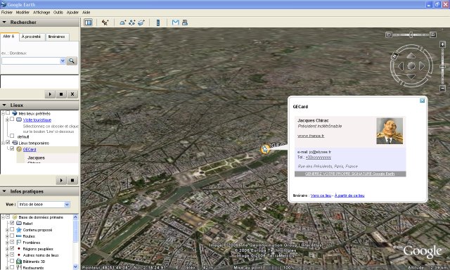
Task: Click the look down arrow on navigation compass
Action: 411,77
